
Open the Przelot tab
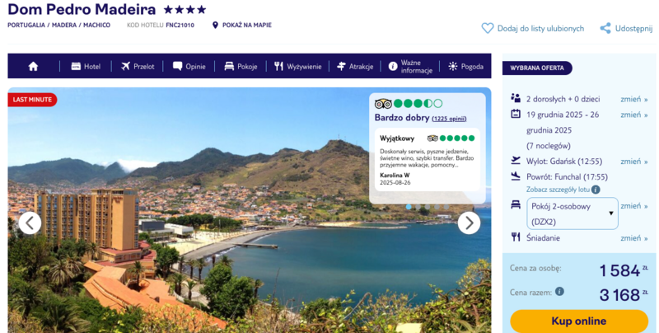(x=137, y=66)
